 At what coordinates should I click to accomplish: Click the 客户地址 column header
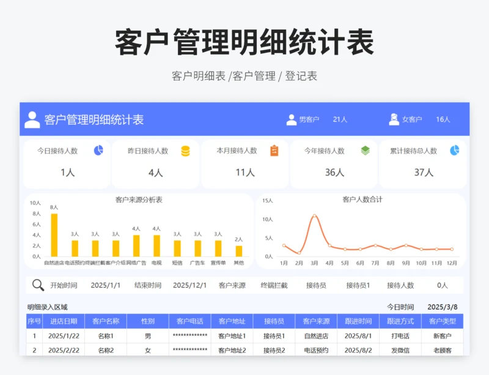tap(232, 321)
